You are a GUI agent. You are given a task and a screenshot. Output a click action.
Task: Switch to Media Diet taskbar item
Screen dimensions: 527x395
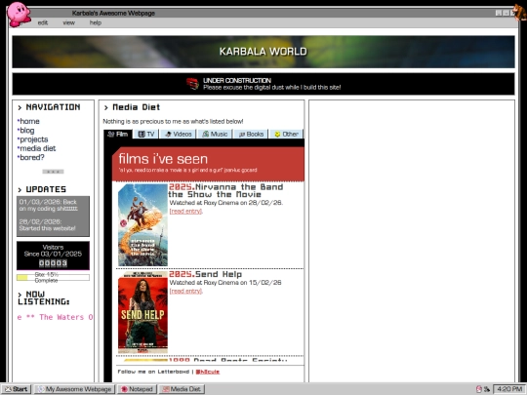(182, 389)
